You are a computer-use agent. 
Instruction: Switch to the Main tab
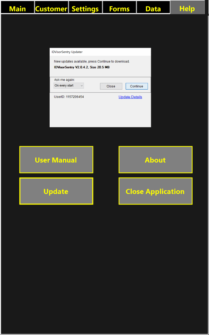pos(18,8)
